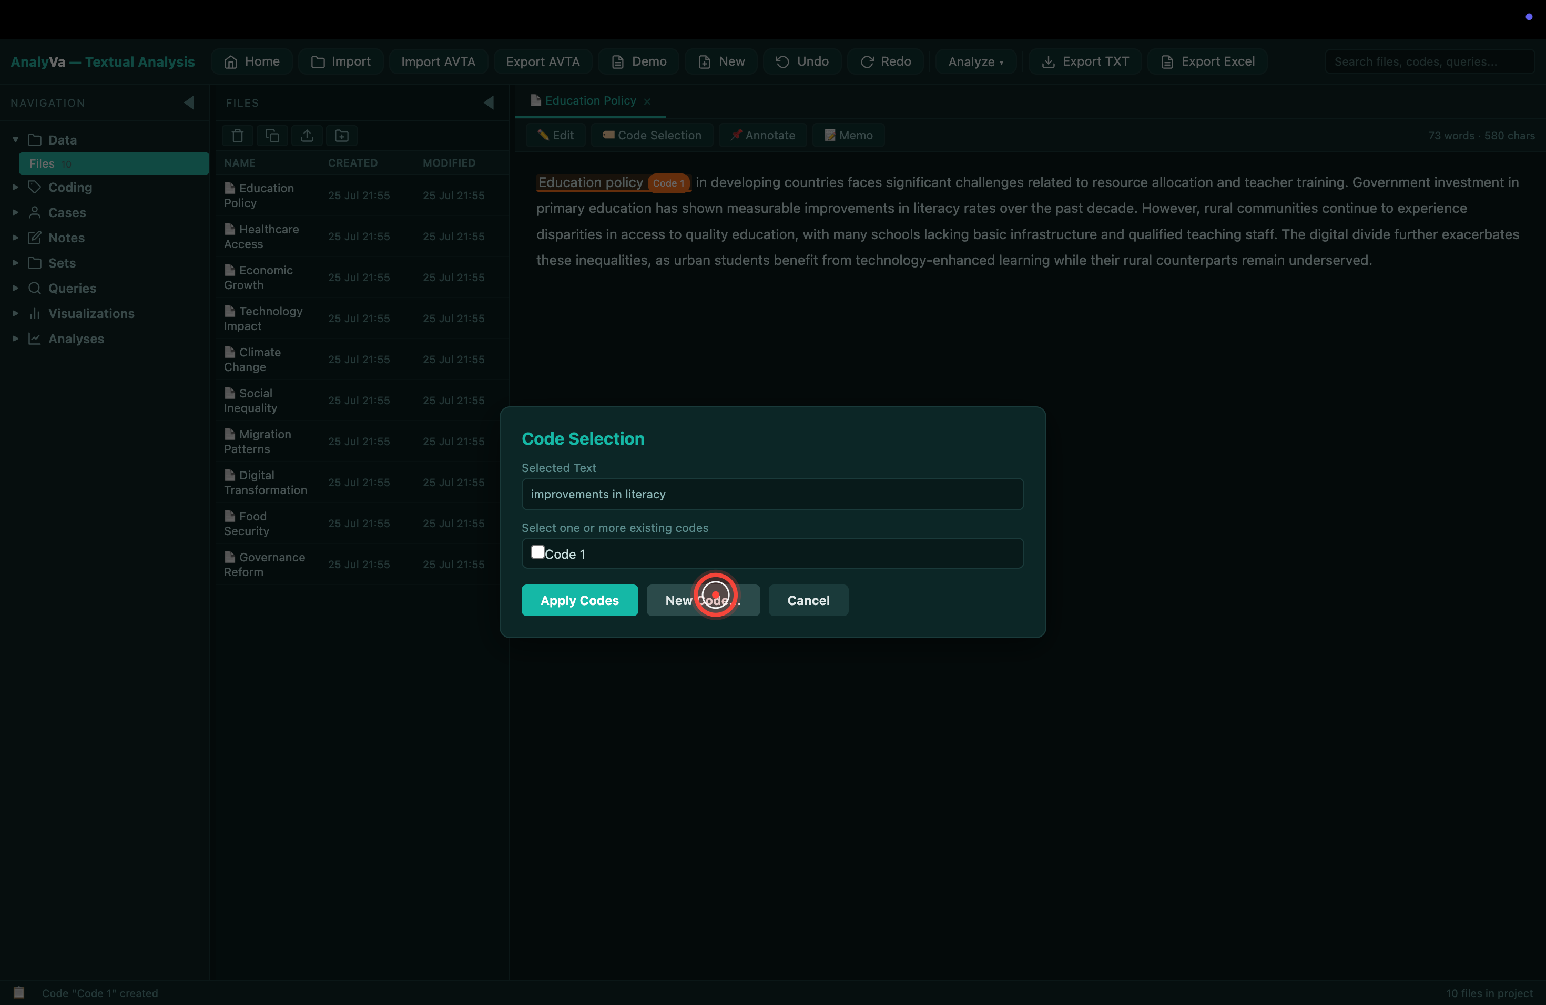The image size is (1546, 1005).
Task: Click the upload icon in Files toolbar
Action: 307,136
